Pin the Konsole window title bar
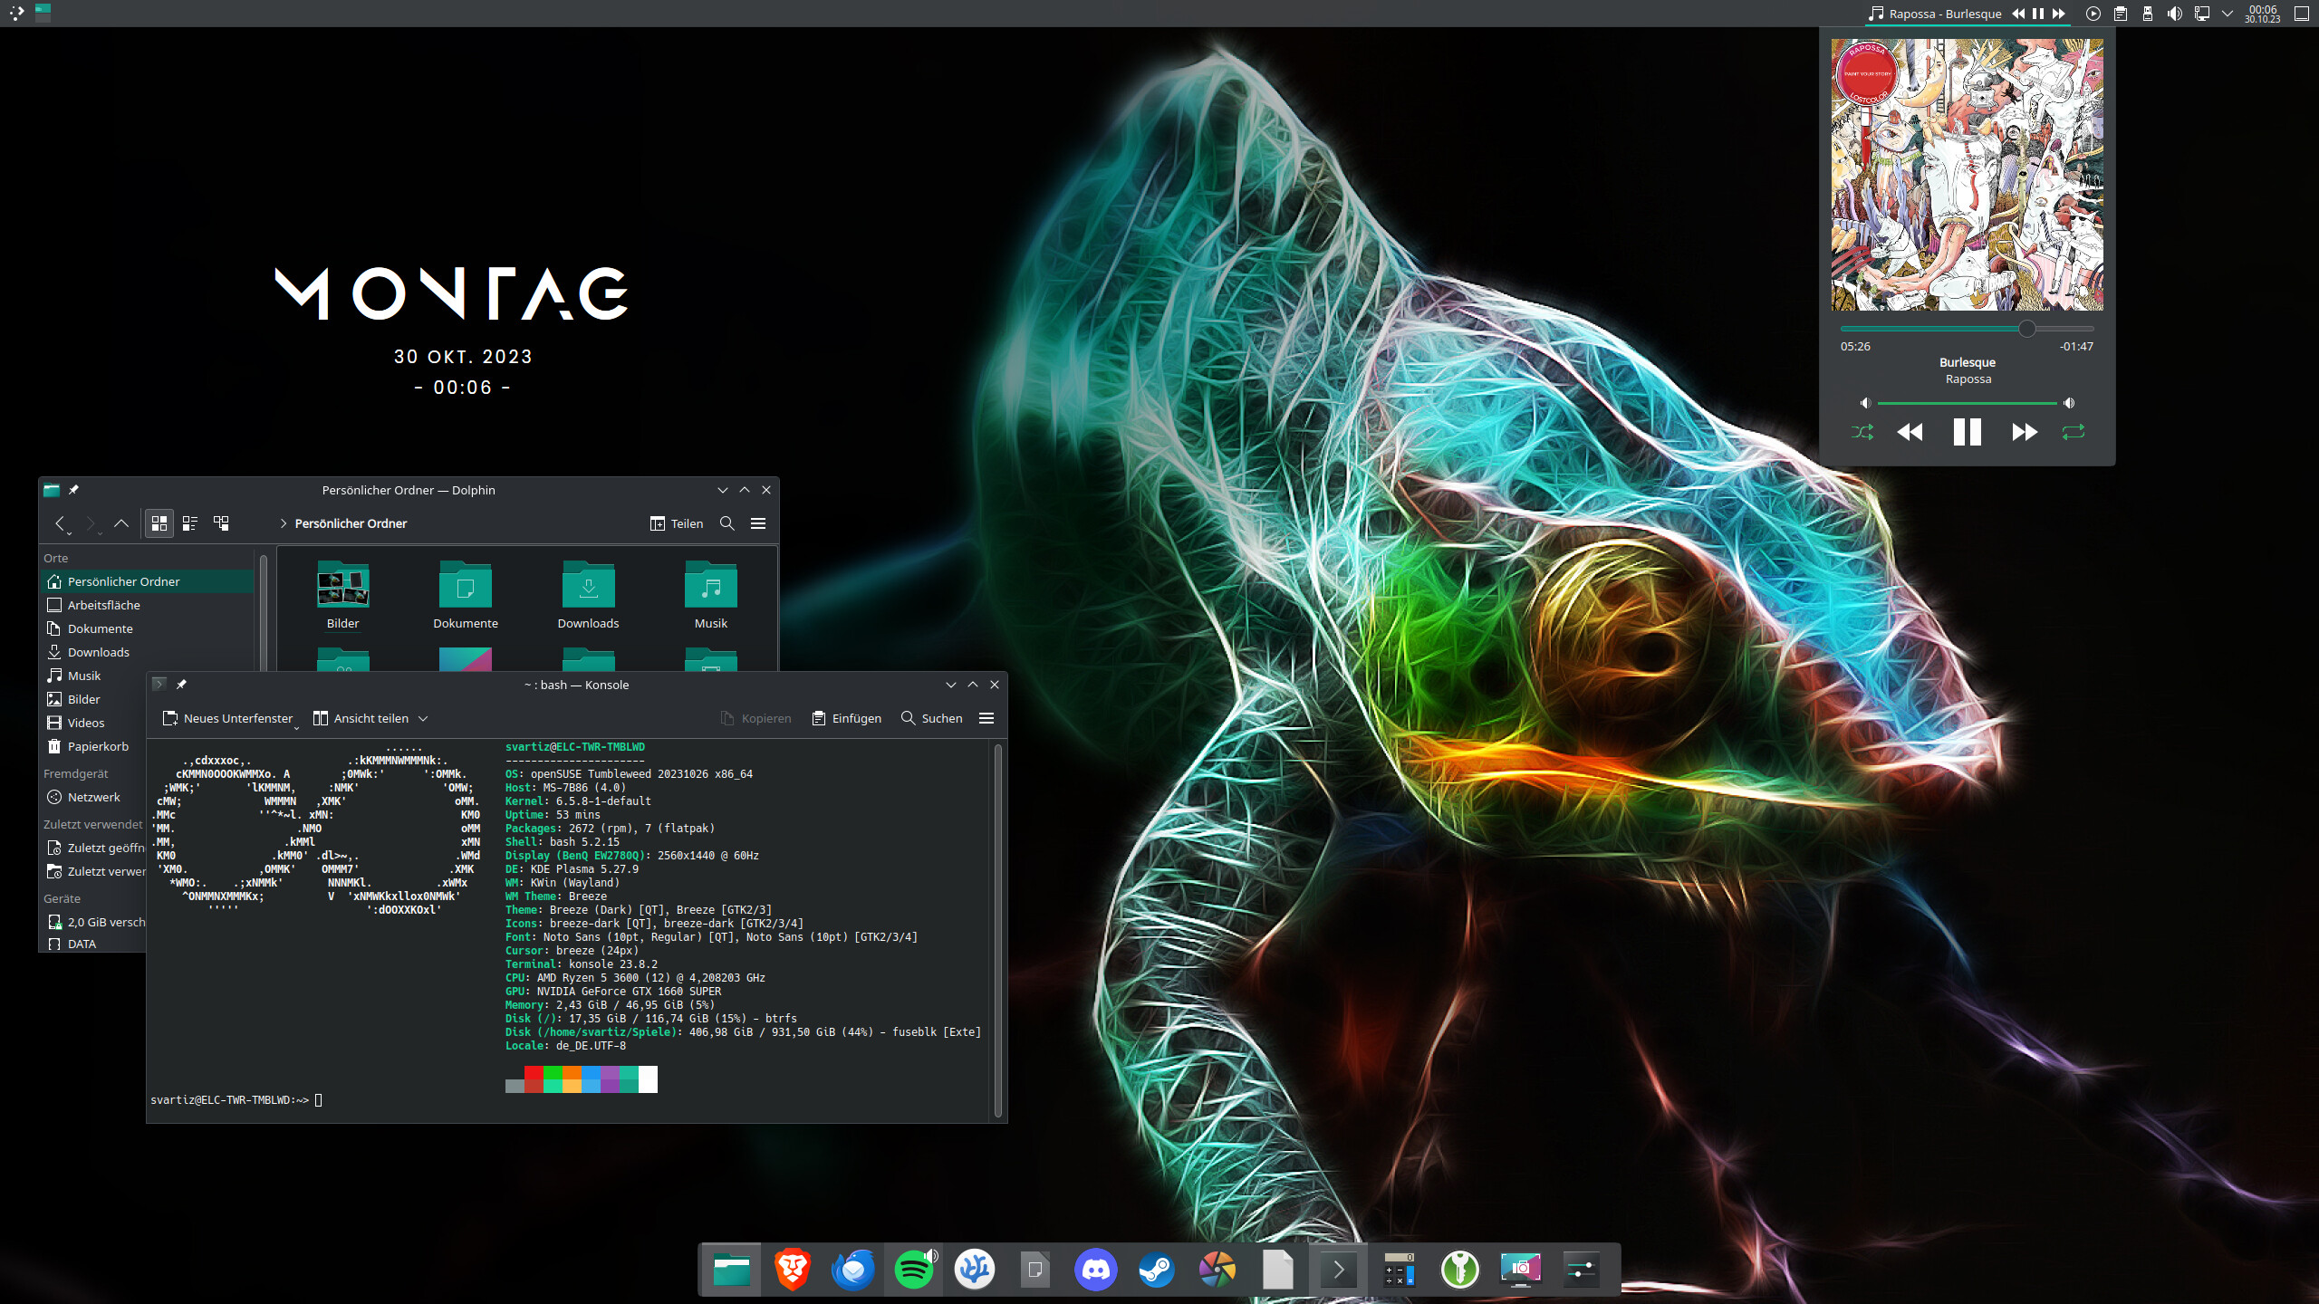The width and height of the screenshot is (2319, 1304). click(181, 685)
